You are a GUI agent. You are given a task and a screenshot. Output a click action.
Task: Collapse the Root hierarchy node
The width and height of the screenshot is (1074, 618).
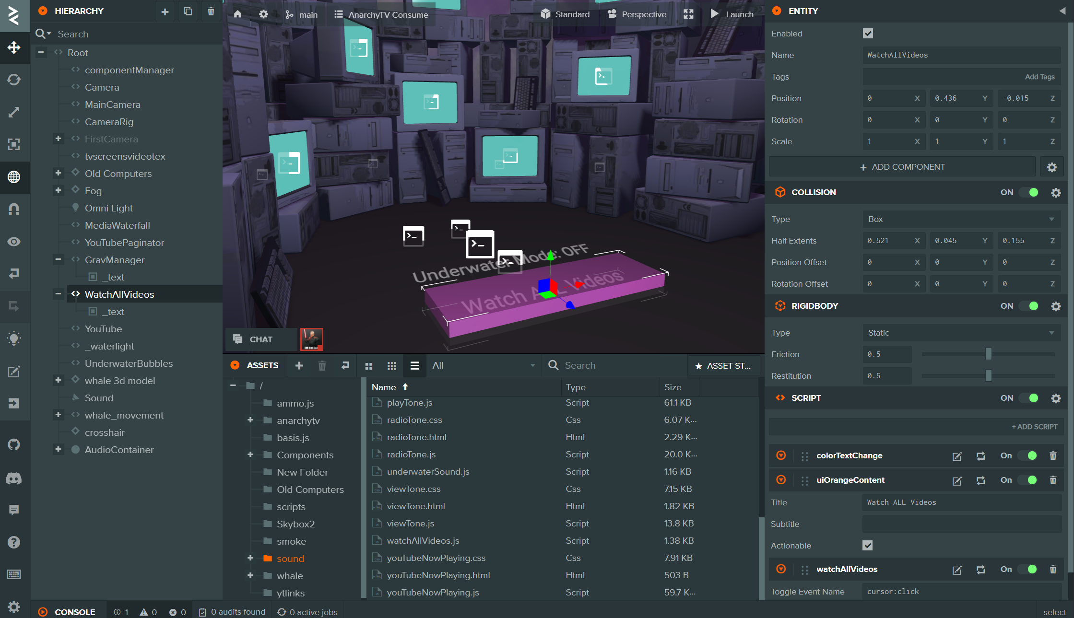[x=41, y=52]
